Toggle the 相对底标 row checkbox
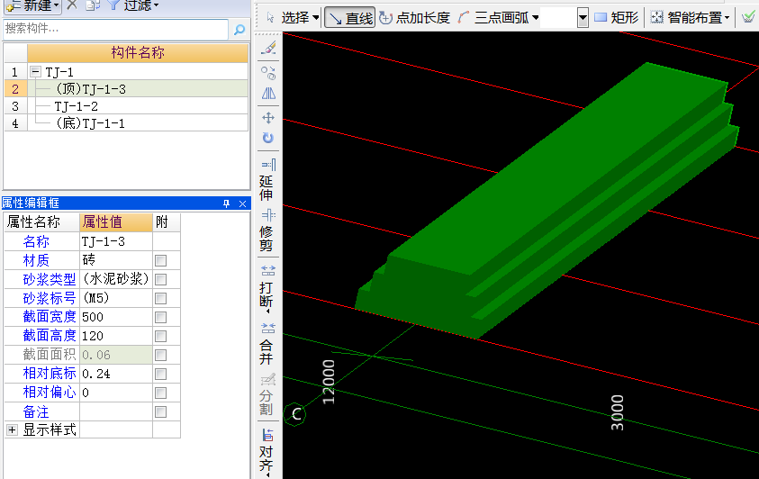The height and width of the screenshot is (479, 759). click(160, 374)
